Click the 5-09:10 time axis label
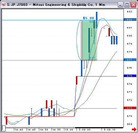The height and width of the screenshot is (133, 138). click(110, 130)
